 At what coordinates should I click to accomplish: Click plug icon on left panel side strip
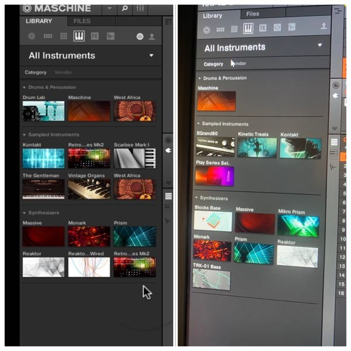(x=168, y=150)
